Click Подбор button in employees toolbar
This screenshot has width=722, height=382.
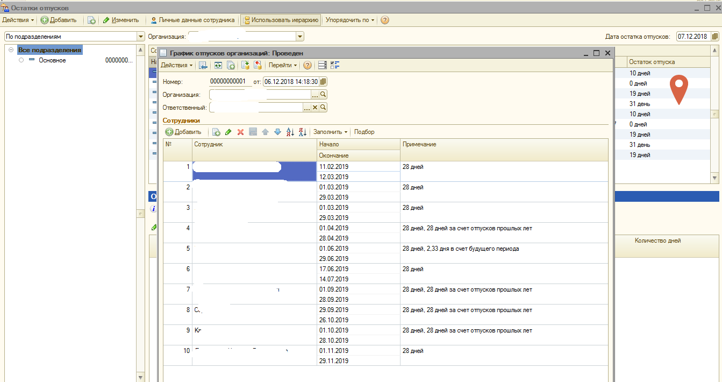364,132
